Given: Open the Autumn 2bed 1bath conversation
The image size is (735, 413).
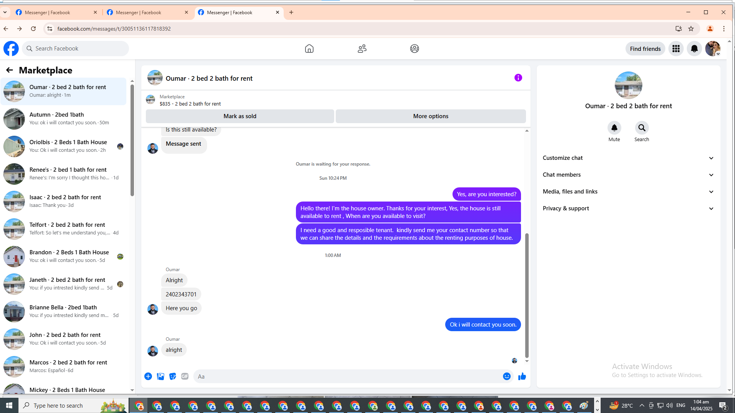Looking at the screenshot, I should (x=63, y=119).
